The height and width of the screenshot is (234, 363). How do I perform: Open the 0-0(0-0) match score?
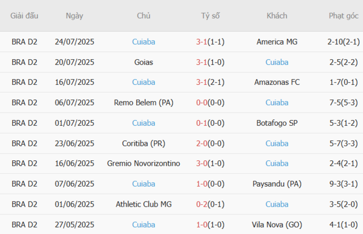(211, 103)
